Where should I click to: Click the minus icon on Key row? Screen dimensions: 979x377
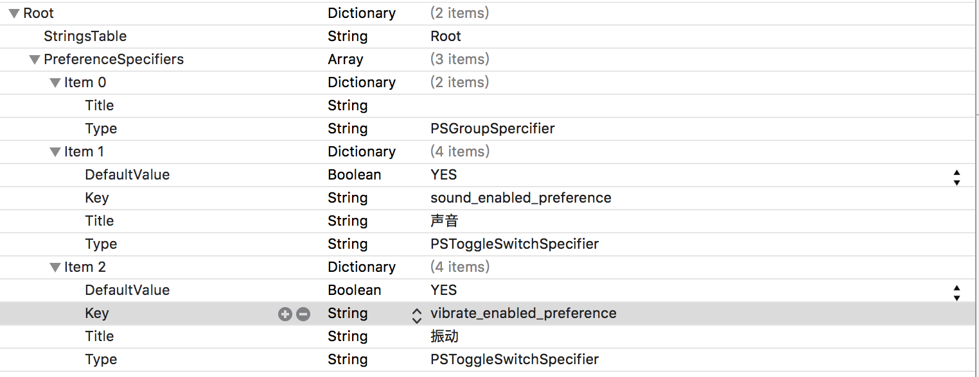click(303, 314)
